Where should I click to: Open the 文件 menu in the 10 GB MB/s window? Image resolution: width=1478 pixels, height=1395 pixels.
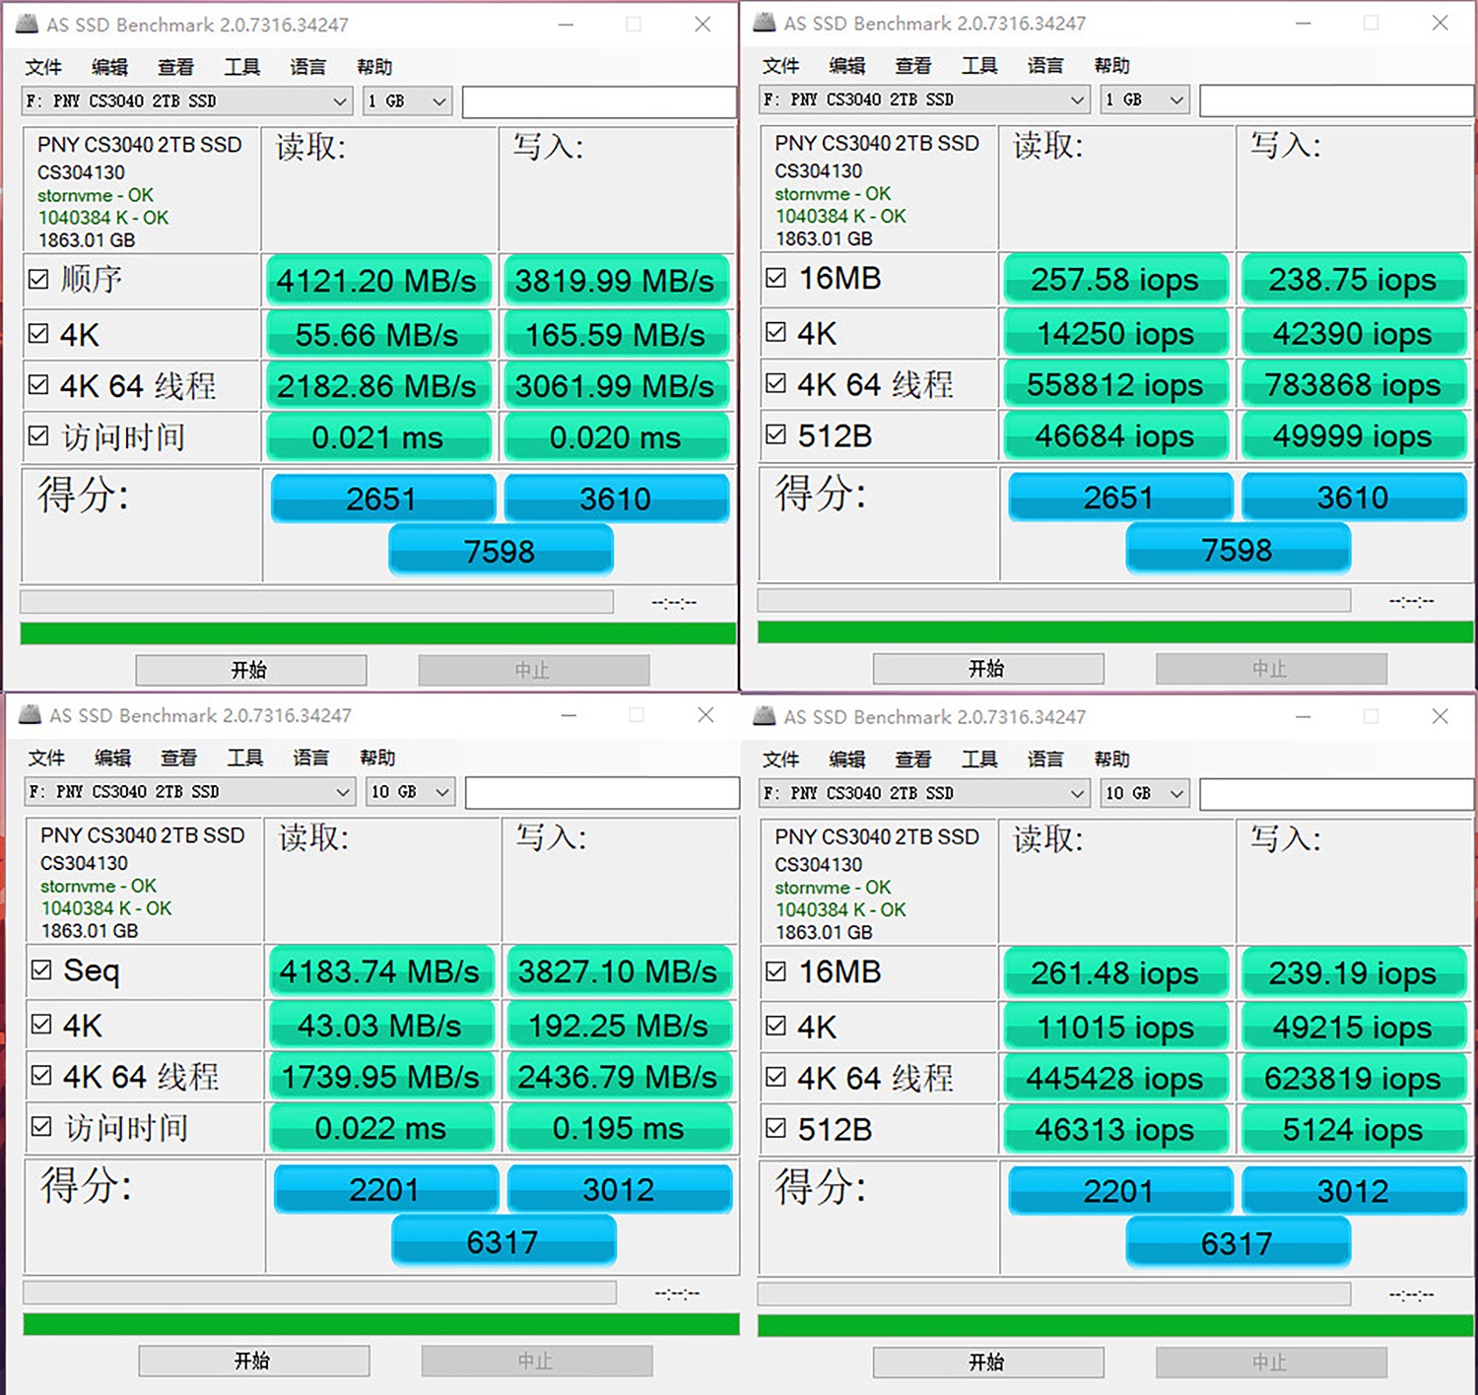[46, 758]
